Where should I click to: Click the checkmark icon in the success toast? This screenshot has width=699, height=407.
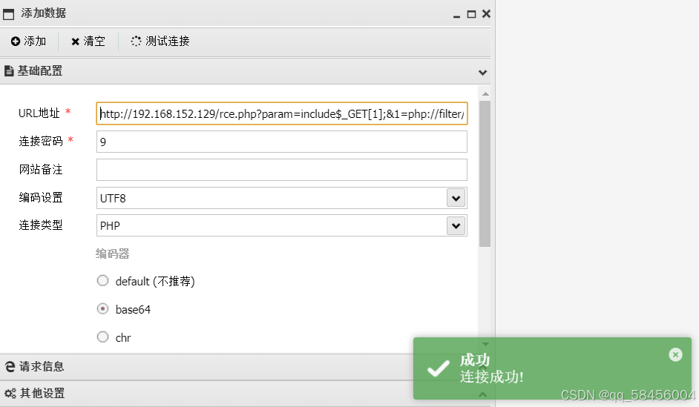[439, 368]
